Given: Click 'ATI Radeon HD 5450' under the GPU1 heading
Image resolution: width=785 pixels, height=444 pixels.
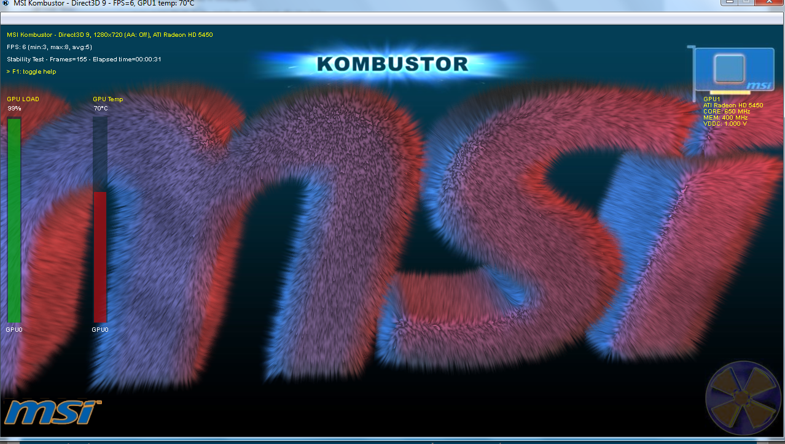Looking at the screenshot, I should point(733,105).
